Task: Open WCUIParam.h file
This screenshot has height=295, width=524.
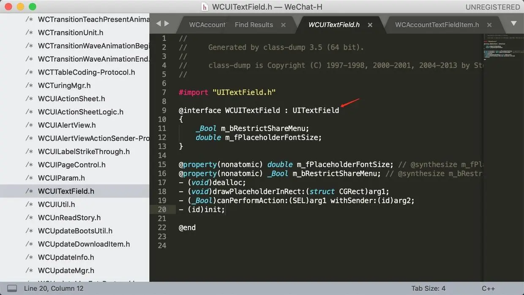Action: coord(61,178)
